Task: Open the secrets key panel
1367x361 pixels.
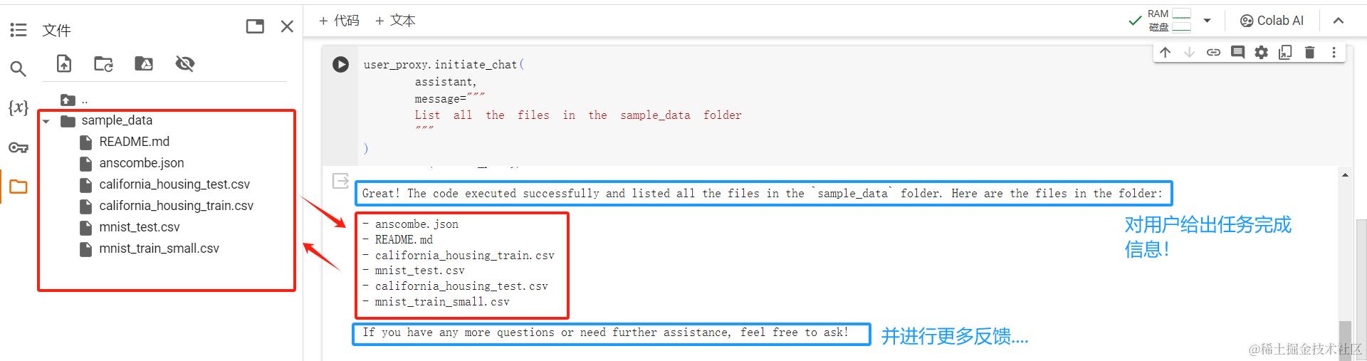Action: click(19, 147)
